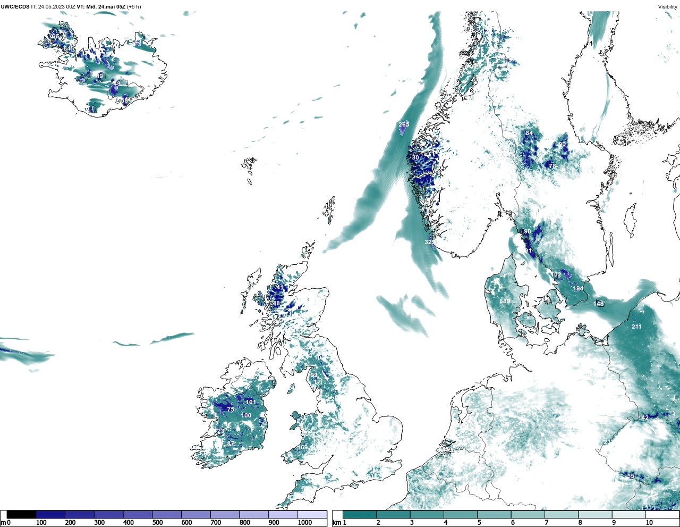This screenshot has width=680, height=527.
Task: Click the "889" value over Denmark
Action: point(505,301)
